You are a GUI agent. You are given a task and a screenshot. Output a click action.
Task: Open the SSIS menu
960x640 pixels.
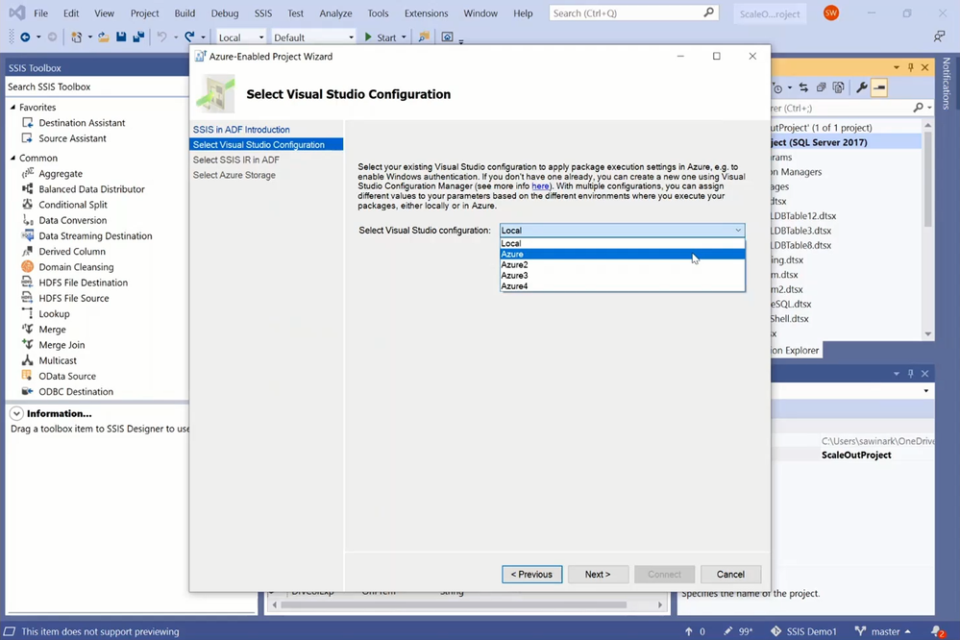pos(262,12)
